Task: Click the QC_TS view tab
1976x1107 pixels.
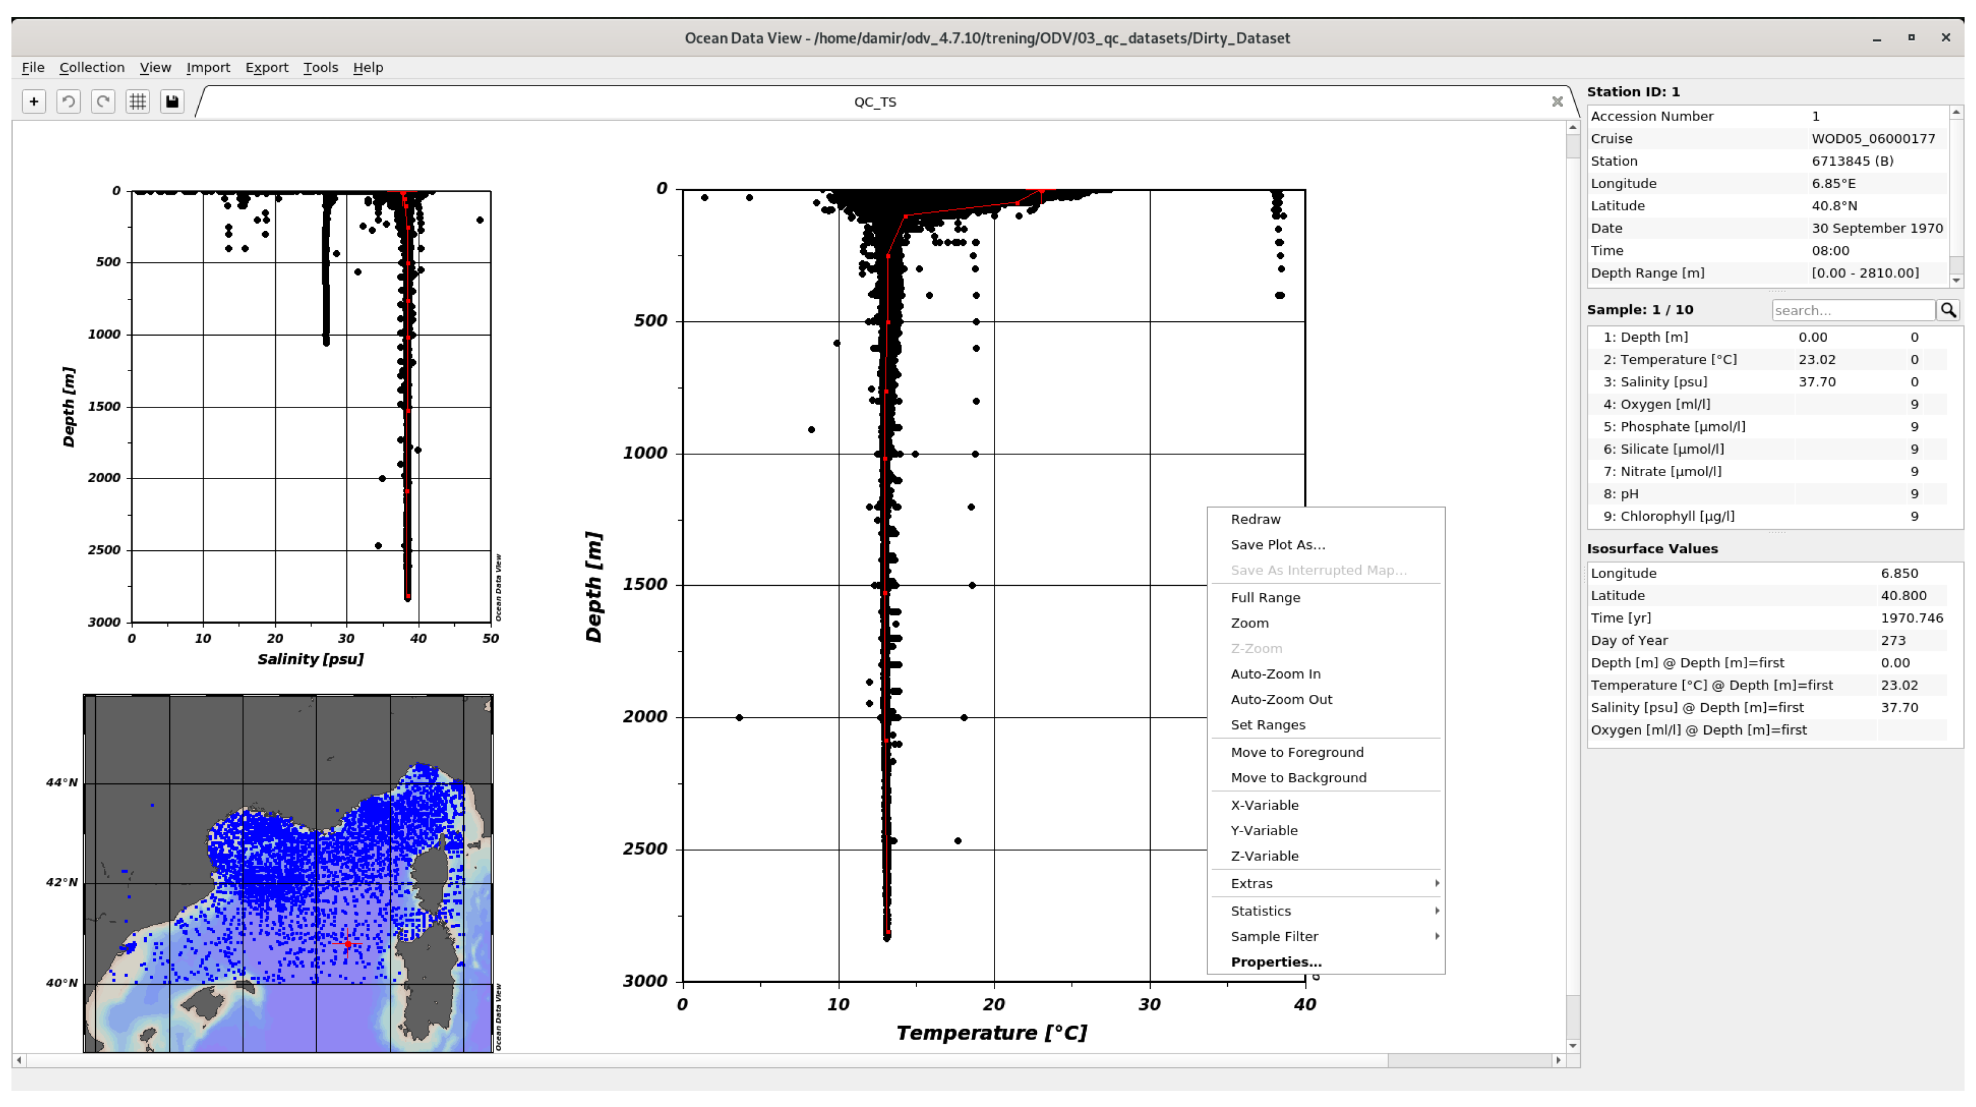Action: point(875,102)
